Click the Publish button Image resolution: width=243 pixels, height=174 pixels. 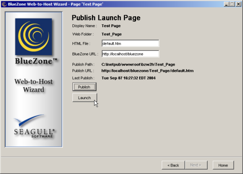coord(84,87)
